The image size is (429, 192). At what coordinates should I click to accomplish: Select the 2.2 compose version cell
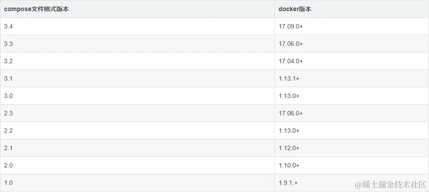(x=137, y=131)
